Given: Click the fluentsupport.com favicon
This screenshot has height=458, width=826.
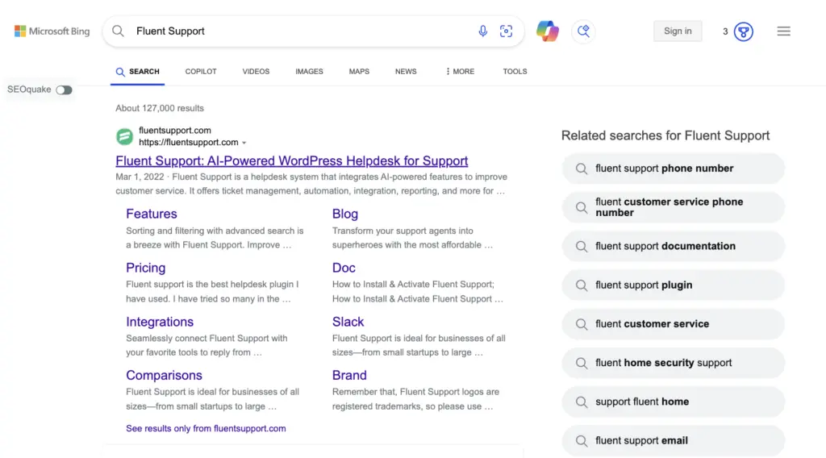Looking at the screenshot, I should coord(124,136).
